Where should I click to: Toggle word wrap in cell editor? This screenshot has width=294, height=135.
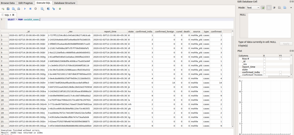[269, 8]
